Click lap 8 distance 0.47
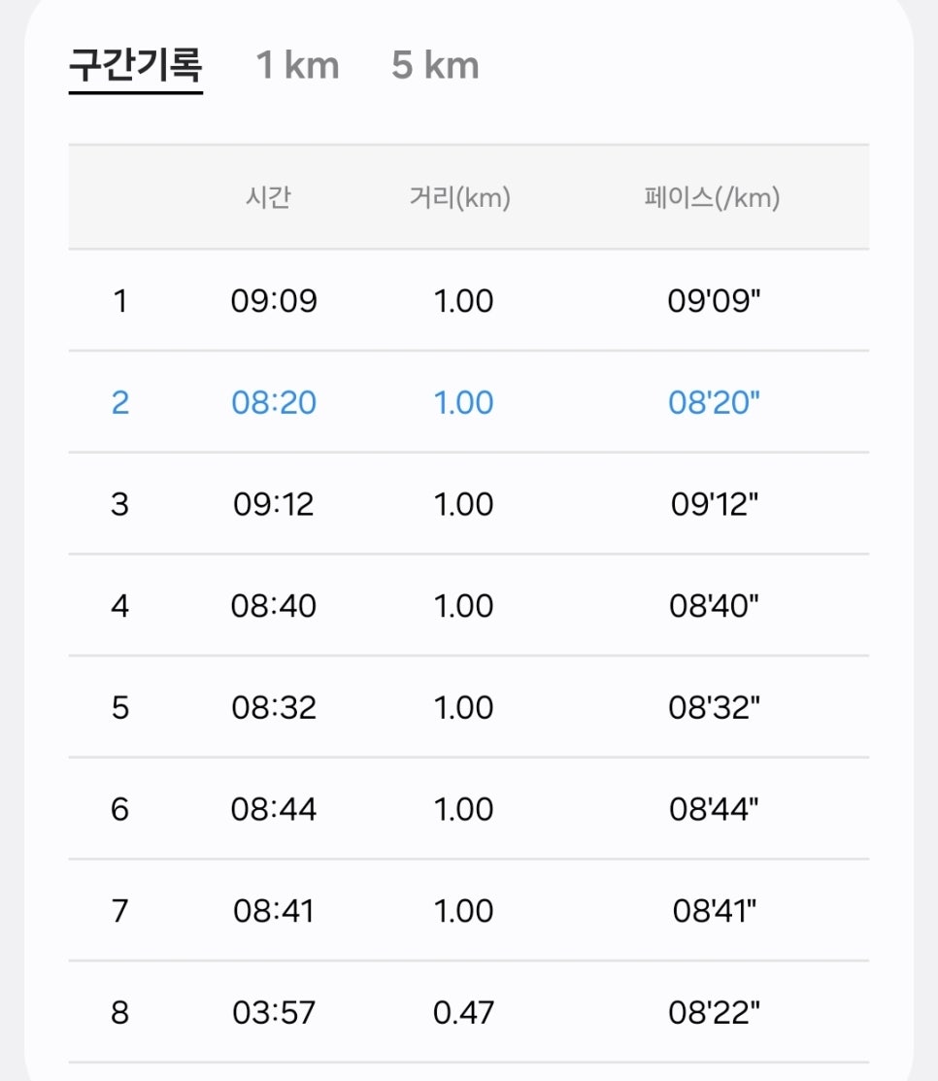Image resolution: width=938 pixels, height=1081 pixels. (463, 1013)
